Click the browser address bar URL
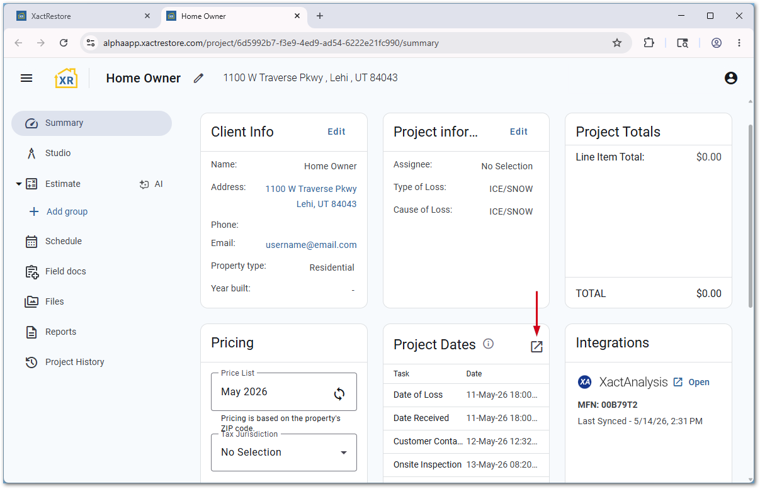The height and width of the screenshot is (489, 760). pos(271,43)
